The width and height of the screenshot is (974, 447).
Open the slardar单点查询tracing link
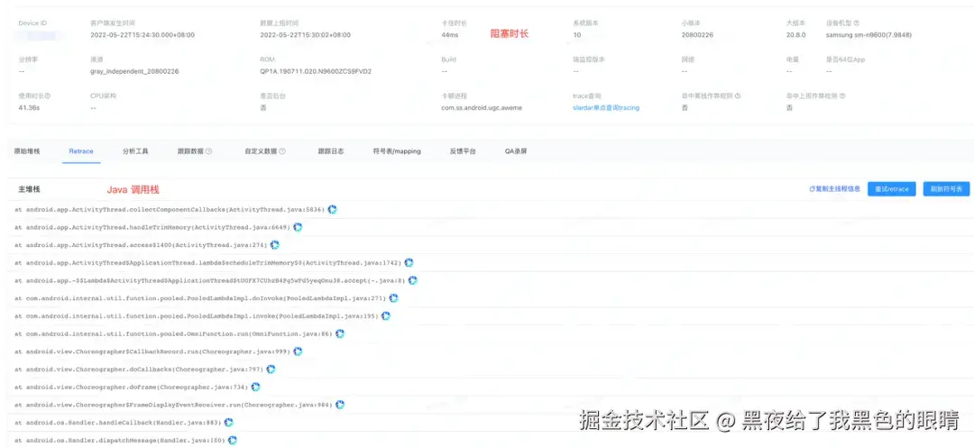coord(606,107)
